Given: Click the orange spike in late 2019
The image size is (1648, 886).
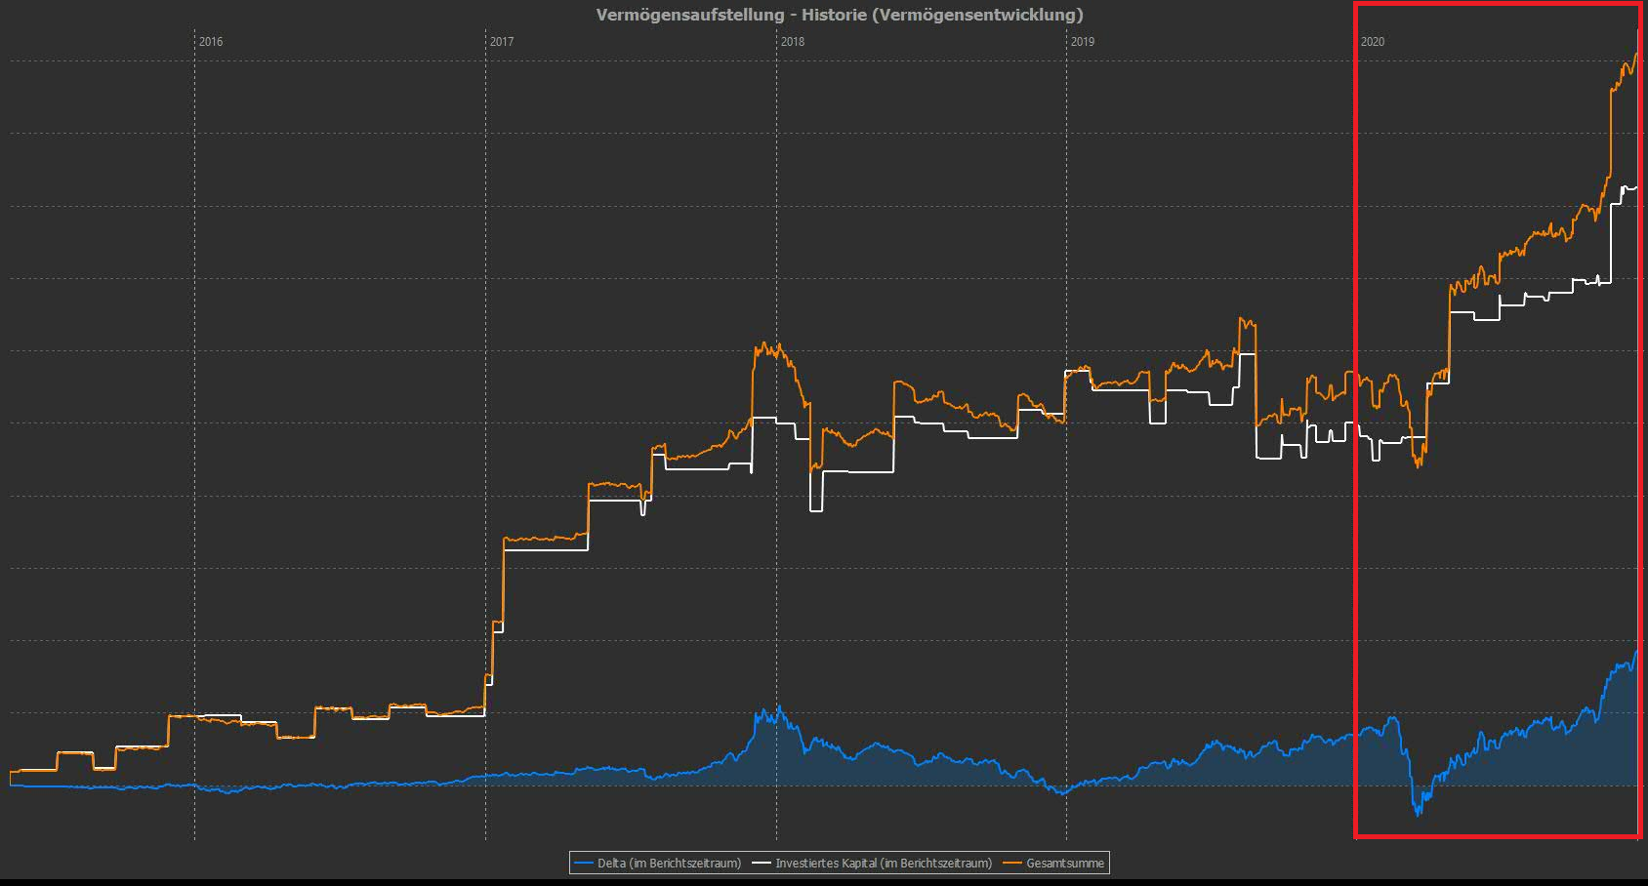Looking at the screenshot, I should tap(1242, 319).
